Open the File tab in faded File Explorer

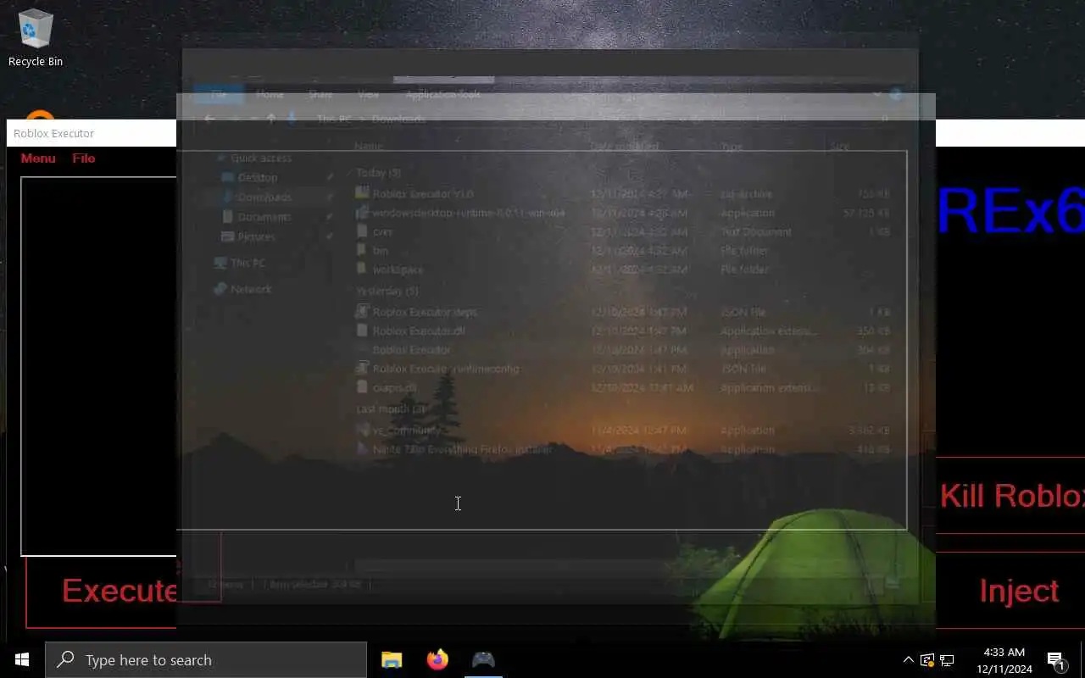point(219,94)
